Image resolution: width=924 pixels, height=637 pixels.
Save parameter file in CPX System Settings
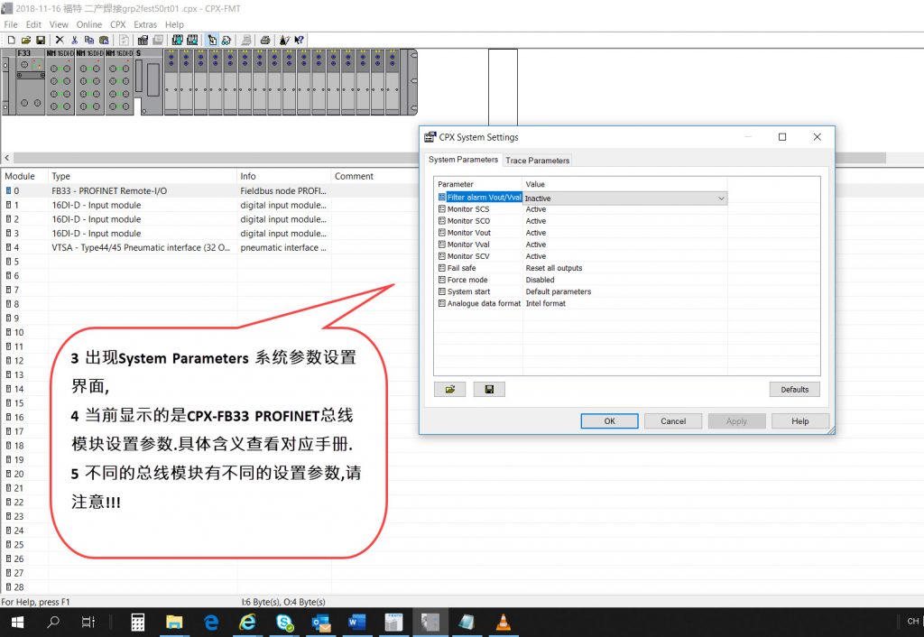click(489, 390)
